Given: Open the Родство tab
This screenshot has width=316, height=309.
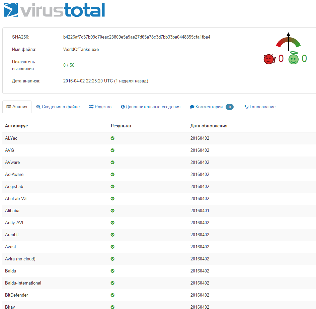Looking at the screenshot, I should pyautogui.click(x=100, y=107).
